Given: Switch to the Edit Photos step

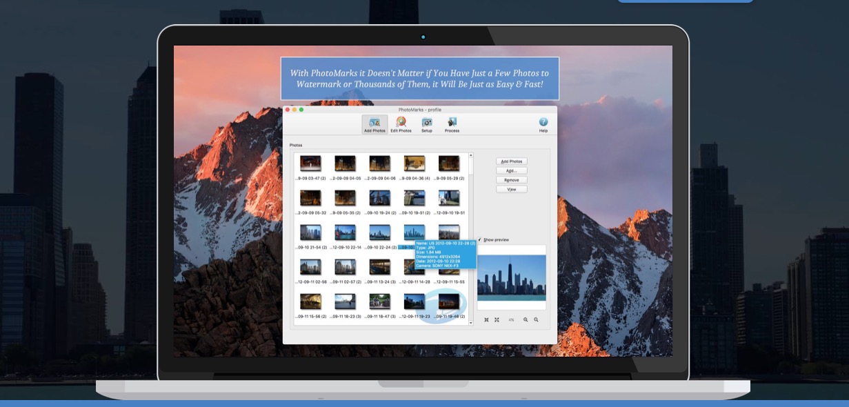Looking at the screenshot, I should point(401,124).
